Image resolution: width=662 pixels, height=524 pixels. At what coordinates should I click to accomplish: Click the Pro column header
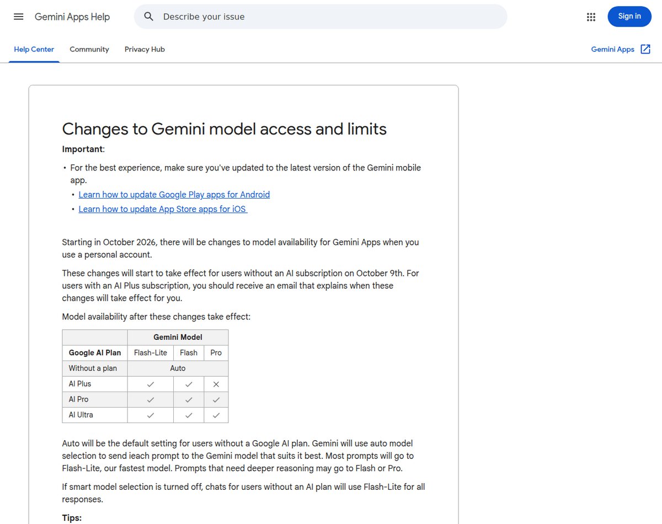[x=216, y=352]
